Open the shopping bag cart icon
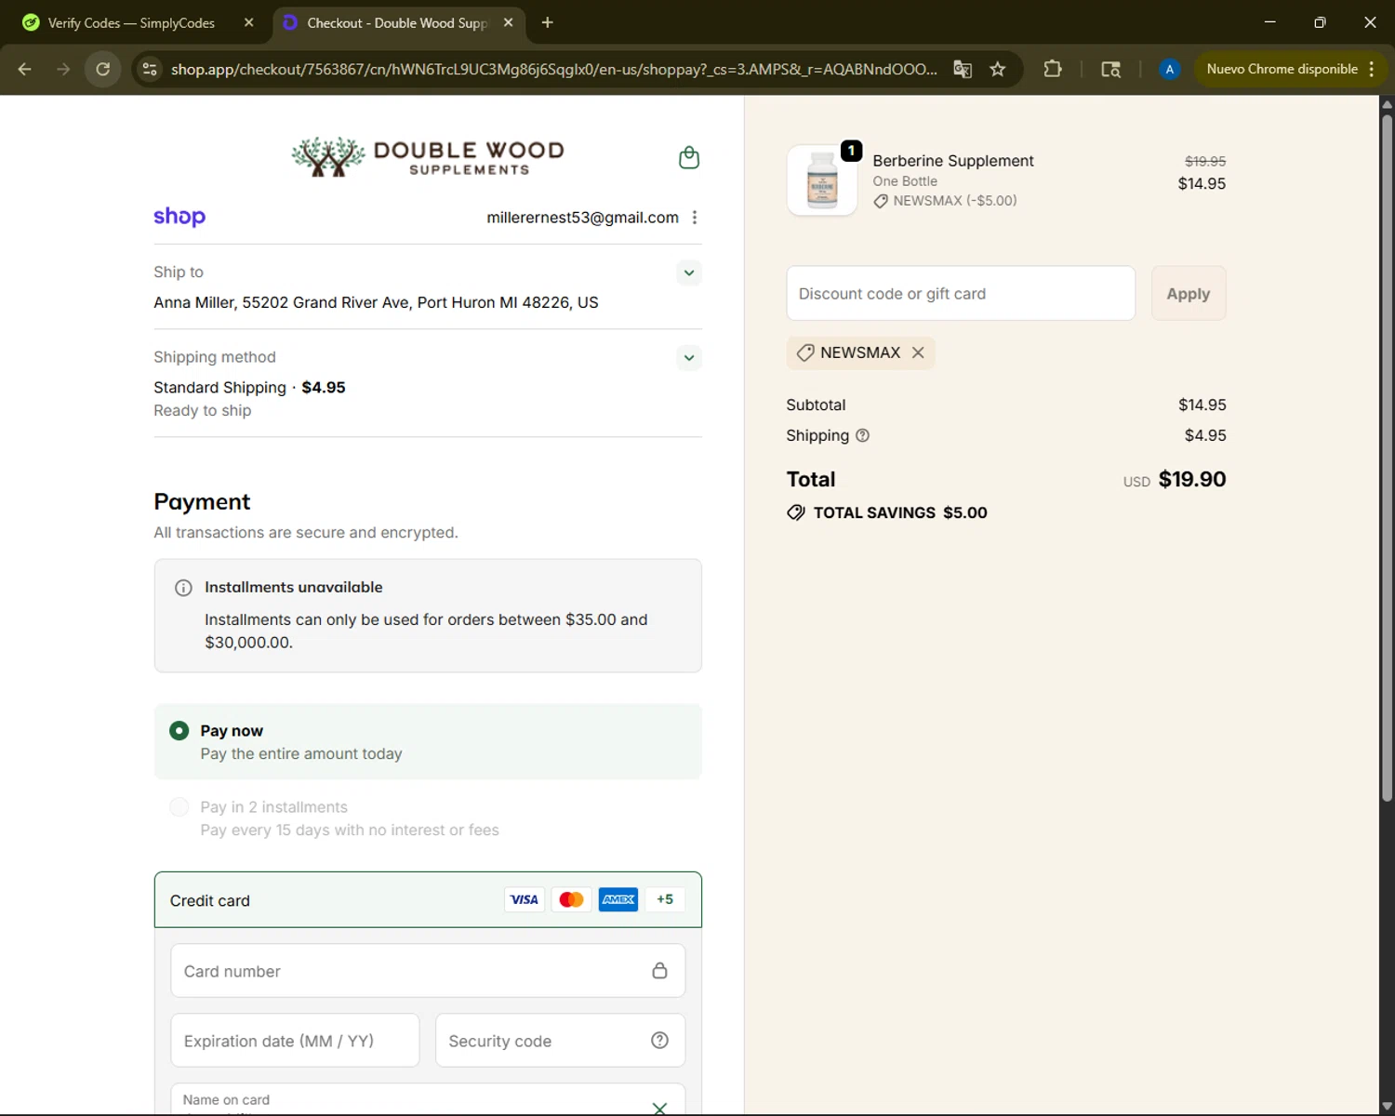 (x=688, y=158)
